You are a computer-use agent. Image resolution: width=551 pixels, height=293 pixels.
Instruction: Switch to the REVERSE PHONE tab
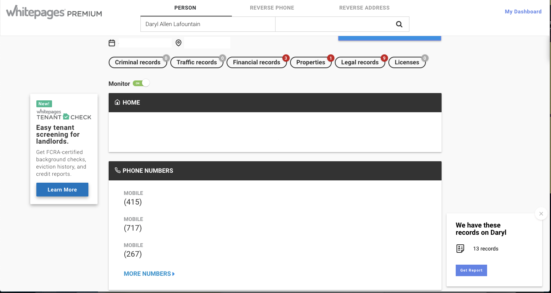[272, 8]
